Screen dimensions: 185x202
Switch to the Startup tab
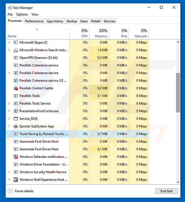coord(72,21)
